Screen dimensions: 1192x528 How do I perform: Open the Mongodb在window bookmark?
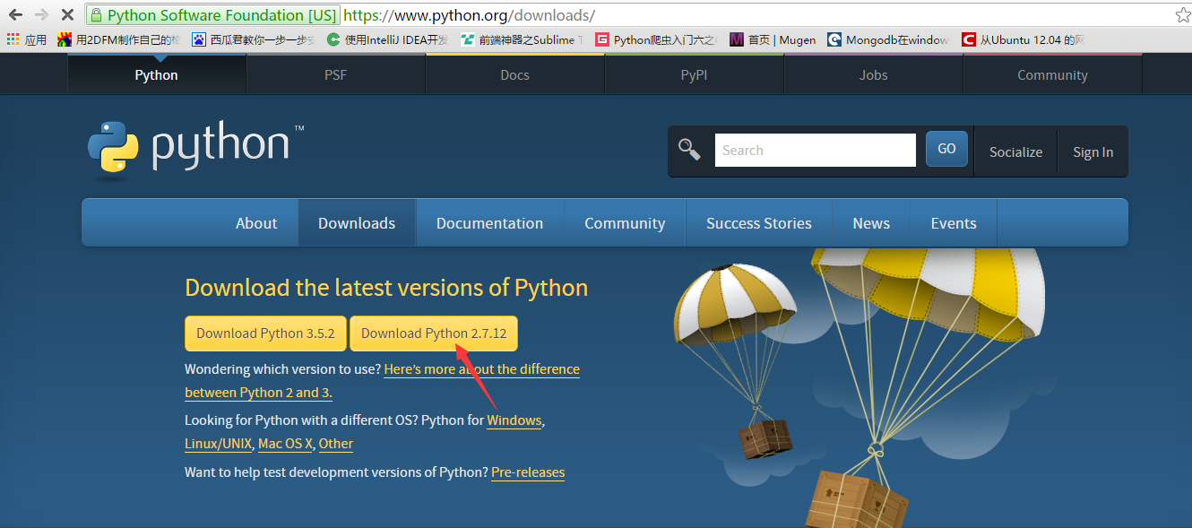[888, 39]
